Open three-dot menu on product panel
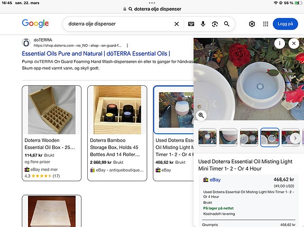Viewport: 304px width, 227px height. coord(279,43)
